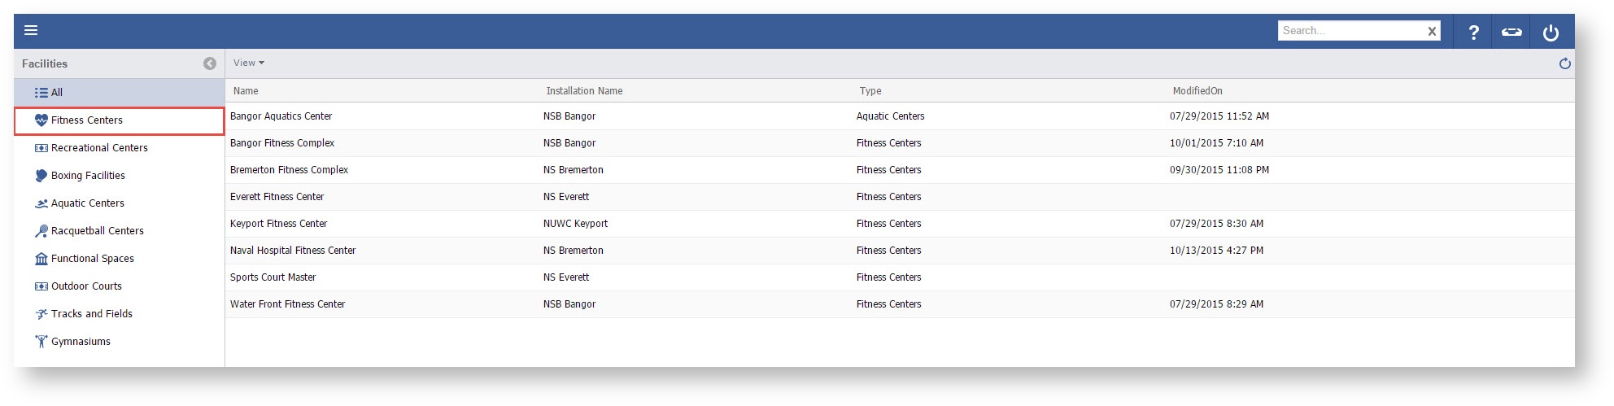
Task: Sort by the Name column header
Action: 246,91
